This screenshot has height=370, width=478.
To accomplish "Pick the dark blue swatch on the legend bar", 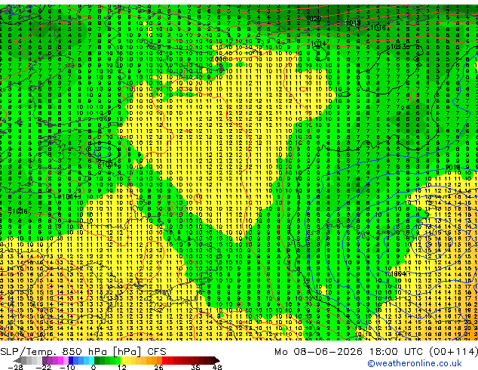I will (71, 360).
